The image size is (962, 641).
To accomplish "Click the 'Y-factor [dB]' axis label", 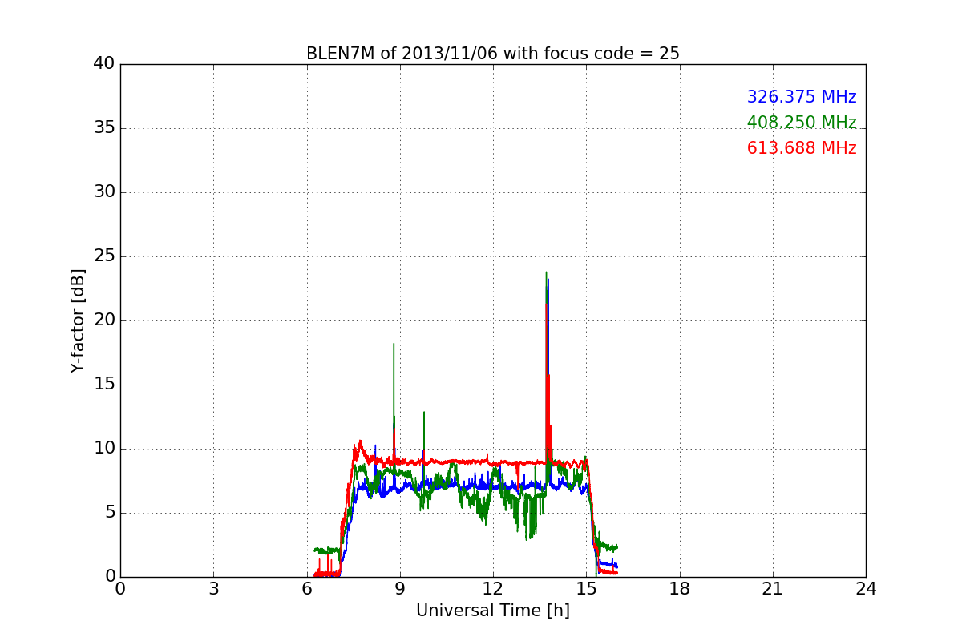I will coord(78,320).
